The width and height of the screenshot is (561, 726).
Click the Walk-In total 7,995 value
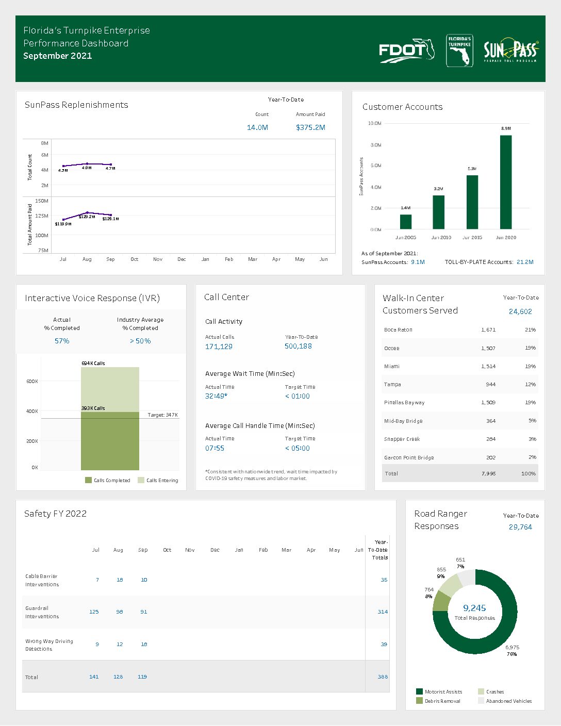pyautogui.click(x=488, y=473)
